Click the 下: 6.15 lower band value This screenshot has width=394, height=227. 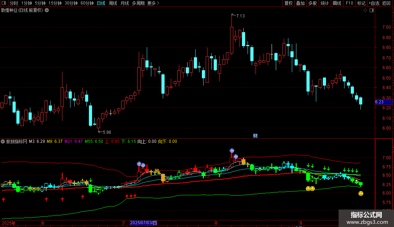(129, 141)
